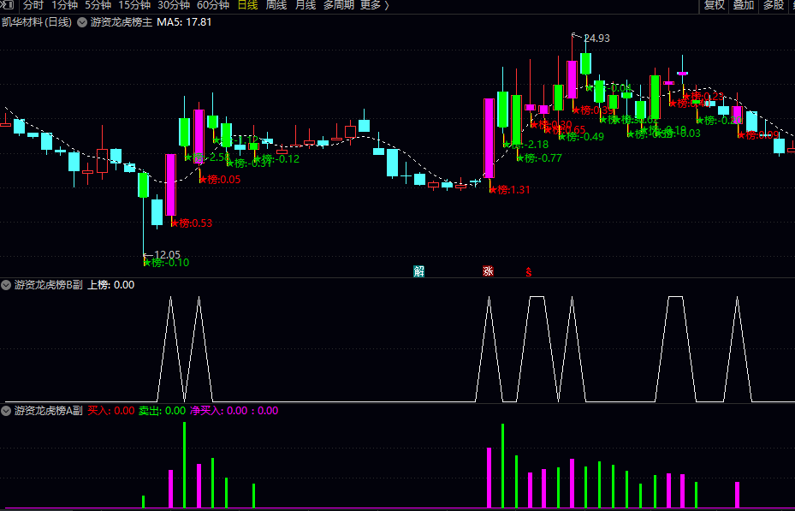Click the 游资龙虎榜主 indicator name

point(122,22)
